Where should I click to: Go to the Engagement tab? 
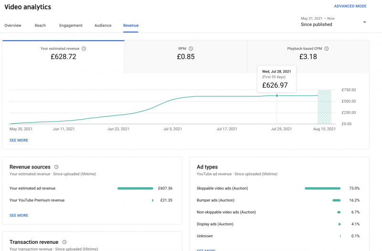click(71, 26)
